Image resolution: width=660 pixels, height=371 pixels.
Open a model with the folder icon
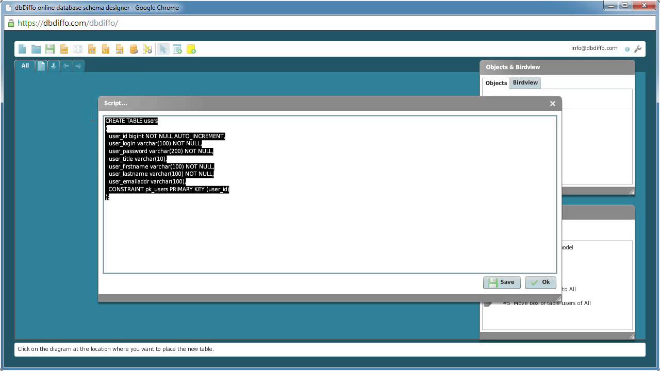(36, 49)
